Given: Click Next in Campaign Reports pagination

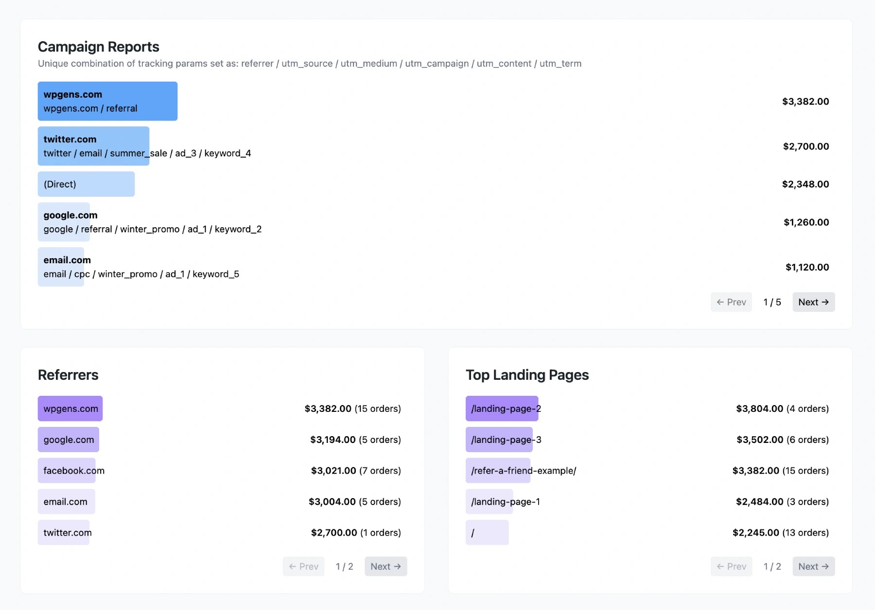Looking at the screenshot, I should (813, 302).
